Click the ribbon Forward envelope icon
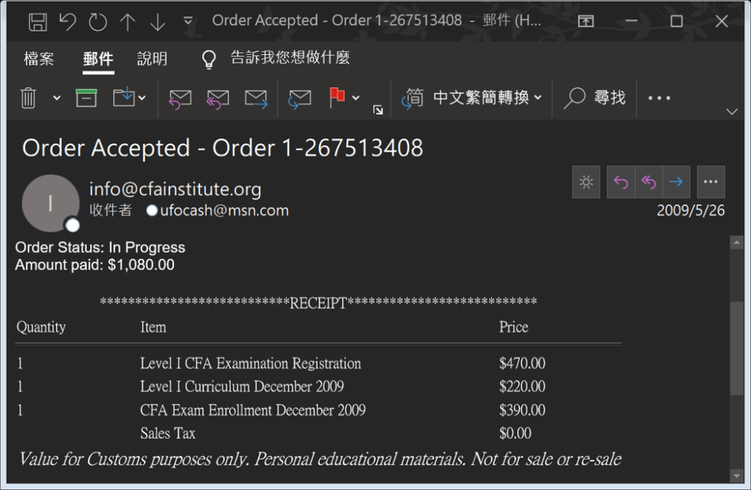 (256, 98)
